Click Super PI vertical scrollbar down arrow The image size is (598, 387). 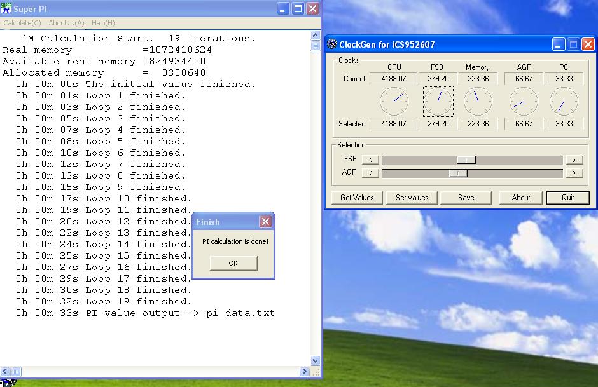[x=315, y=360]
